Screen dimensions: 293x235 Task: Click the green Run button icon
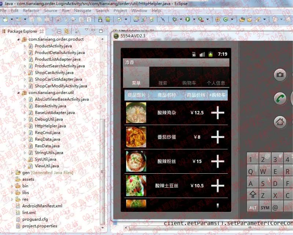click(188, 19)
